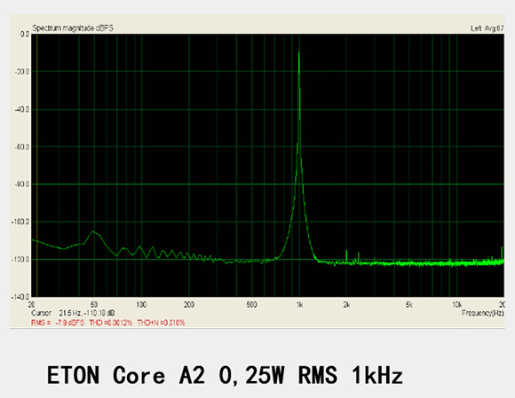
Task: Click the '5k' frequency axis label
Action: click(409, 305)
